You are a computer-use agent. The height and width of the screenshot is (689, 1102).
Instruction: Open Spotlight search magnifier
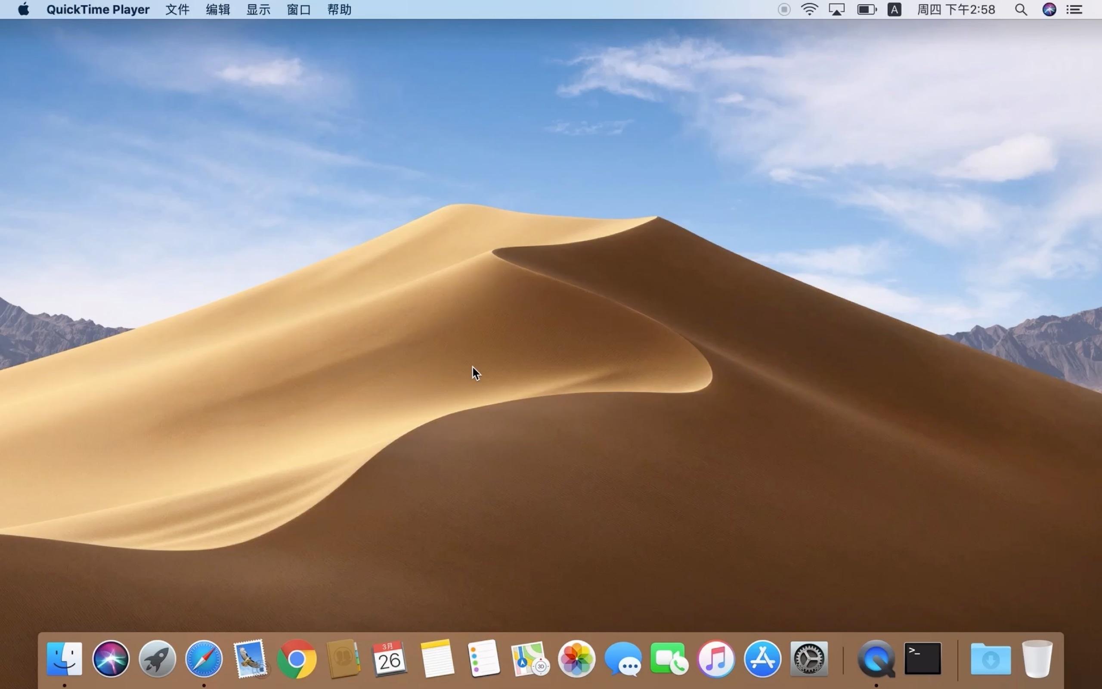click(x=1021, y=9)
